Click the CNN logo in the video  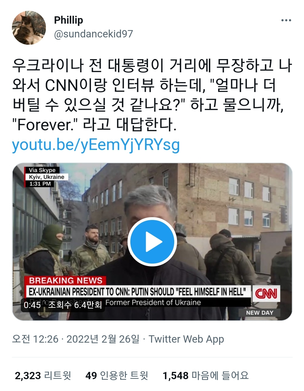tap(266, 294)
